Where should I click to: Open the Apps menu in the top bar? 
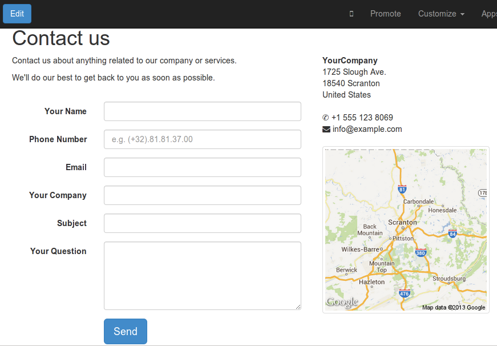click(x=488, y=14)
